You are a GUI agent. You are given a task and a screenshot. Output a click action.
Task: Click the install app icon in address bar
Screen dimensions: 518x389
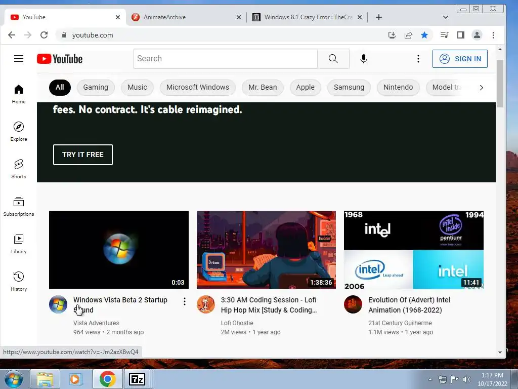click(x=392, y=35)
